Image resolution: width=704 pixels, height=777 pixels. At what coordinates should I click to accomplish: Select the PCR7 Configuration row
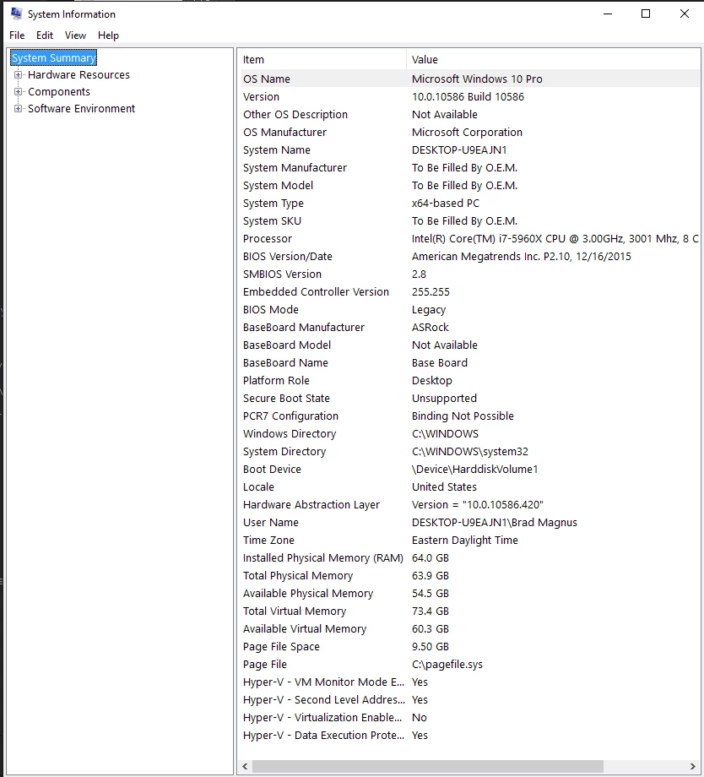point(468,416)
